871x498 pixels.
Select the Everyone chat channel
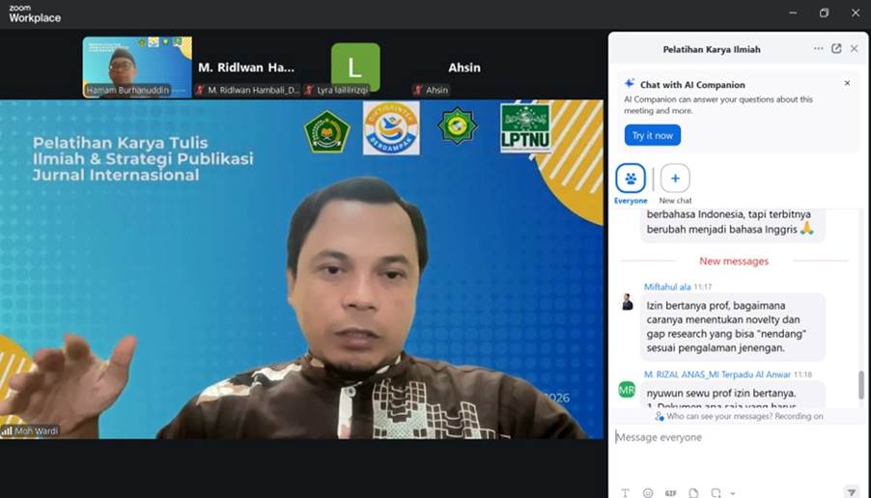click(x=631, y=179)
